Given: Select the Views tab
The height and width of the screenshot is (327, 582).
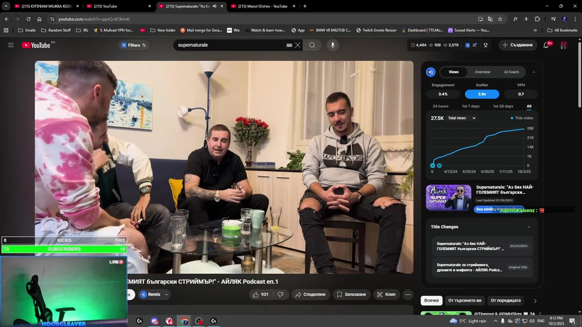Looking at the screenshot, I should [454, 72].
